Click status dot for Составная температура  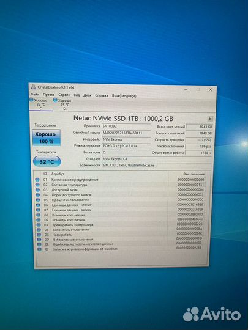pyautogui.click(x=37, y=185)
